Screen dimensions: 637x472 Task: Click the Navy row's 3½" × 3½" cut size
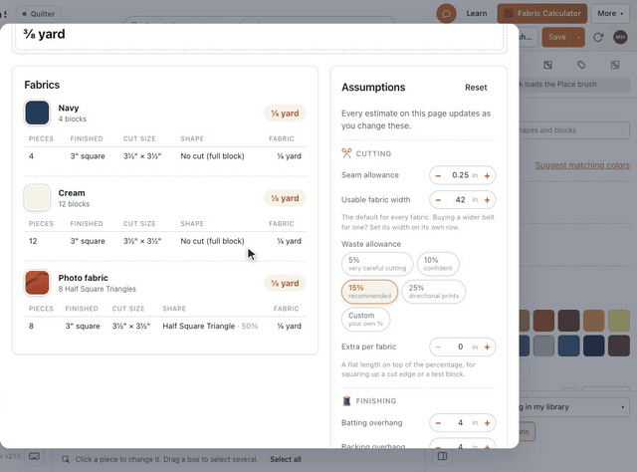click(142, 156)
